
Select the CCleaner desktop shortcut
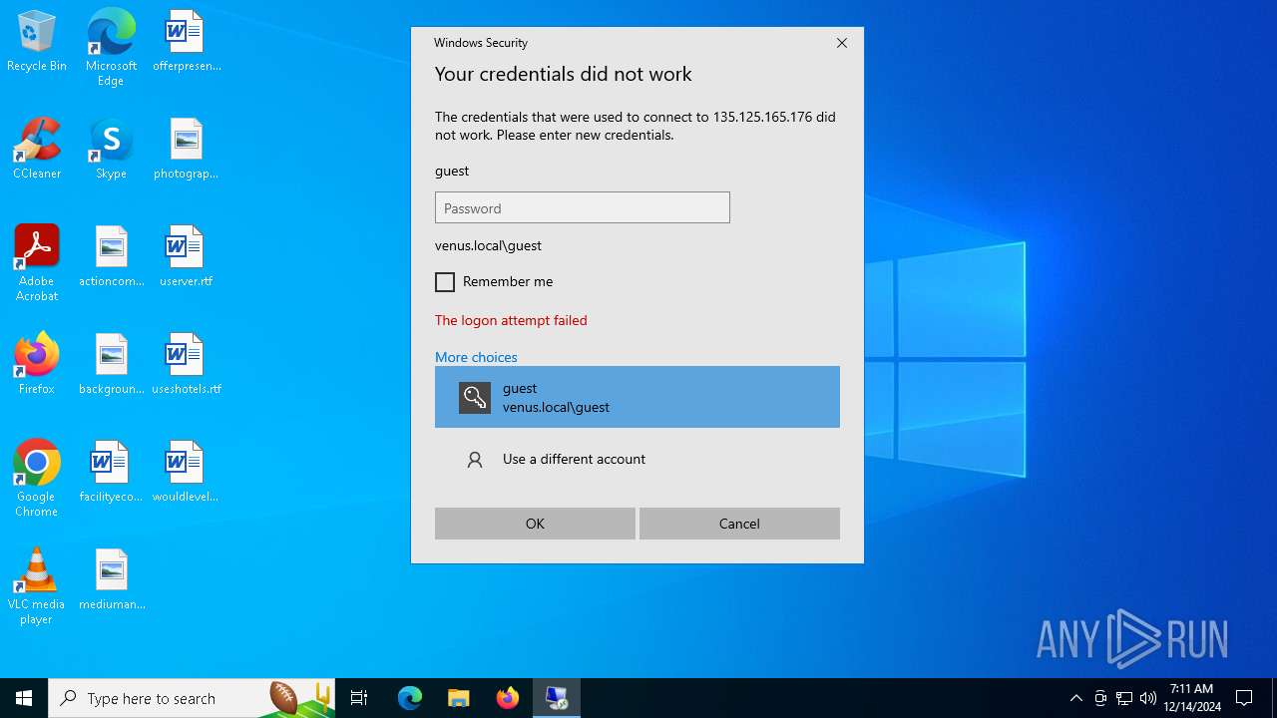point(37,149)
